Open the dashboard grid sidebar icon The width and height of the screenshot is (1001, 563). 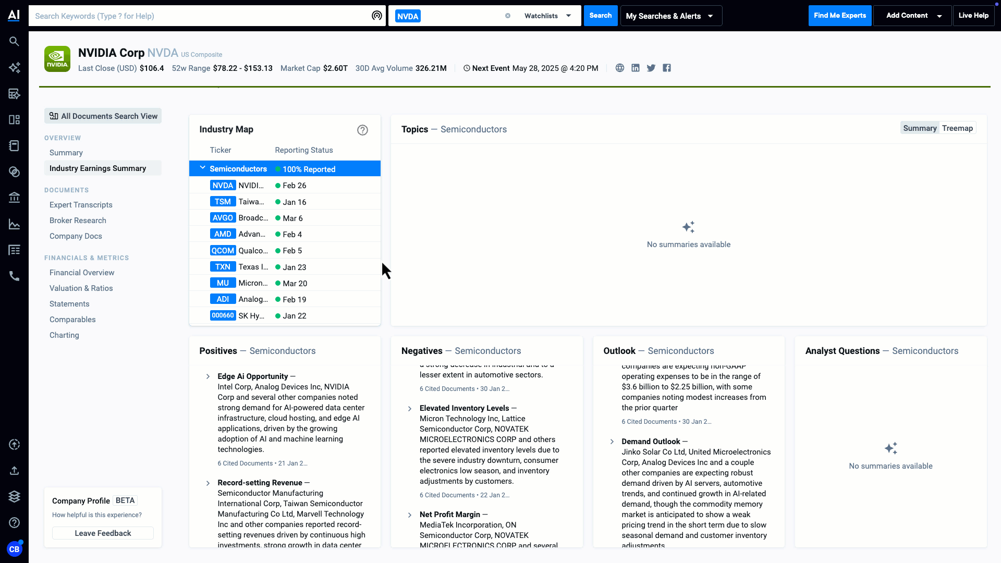coord(14,119)
